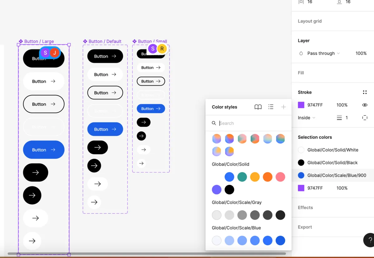Toggle stroke visibility with the eye icon
The height and width of the screenshot is (258, 374).
(x=365, y=105)
